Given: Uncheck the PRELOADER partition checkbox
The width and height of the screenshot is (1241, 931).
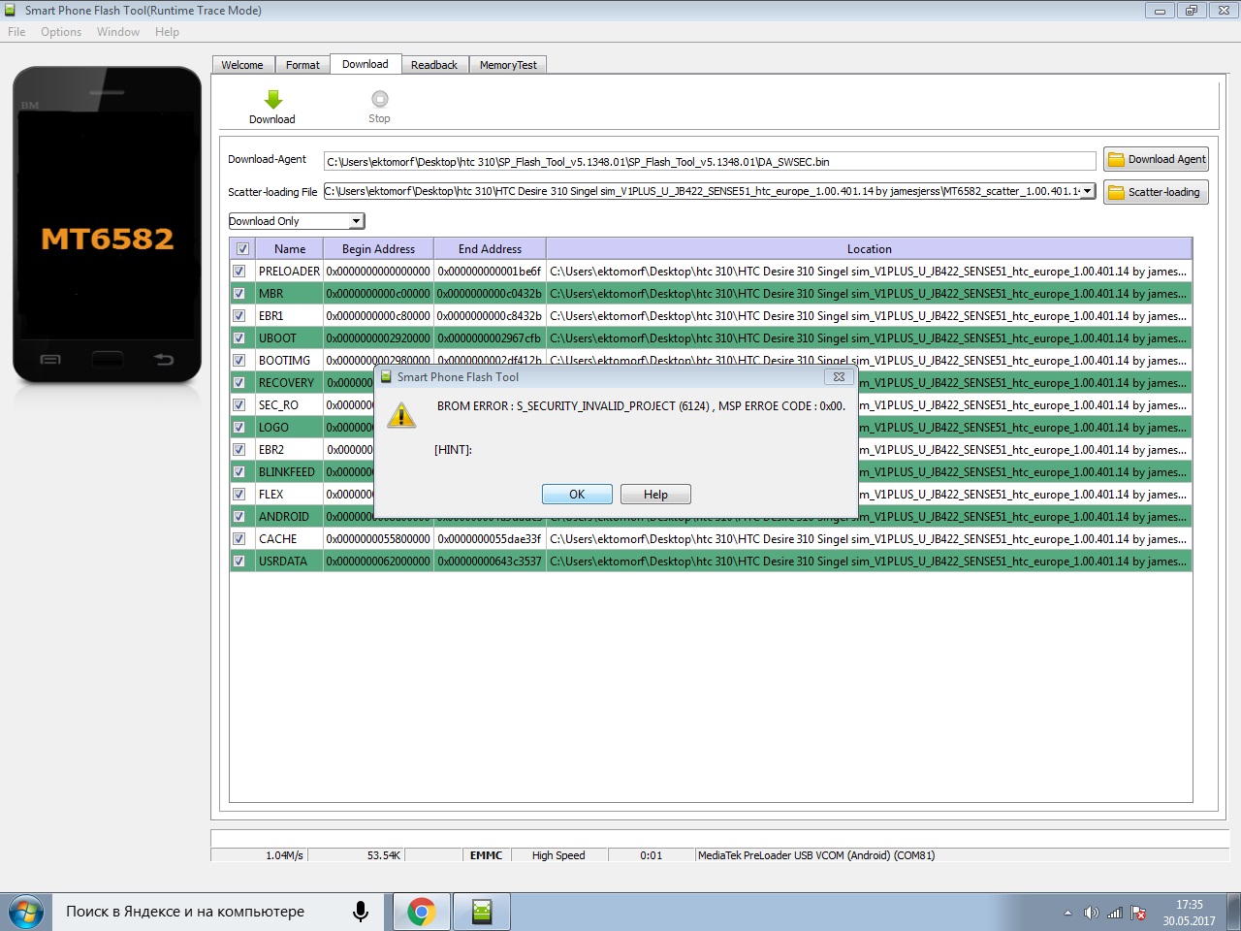Looking at the screenshot, I should pos(239,272).
